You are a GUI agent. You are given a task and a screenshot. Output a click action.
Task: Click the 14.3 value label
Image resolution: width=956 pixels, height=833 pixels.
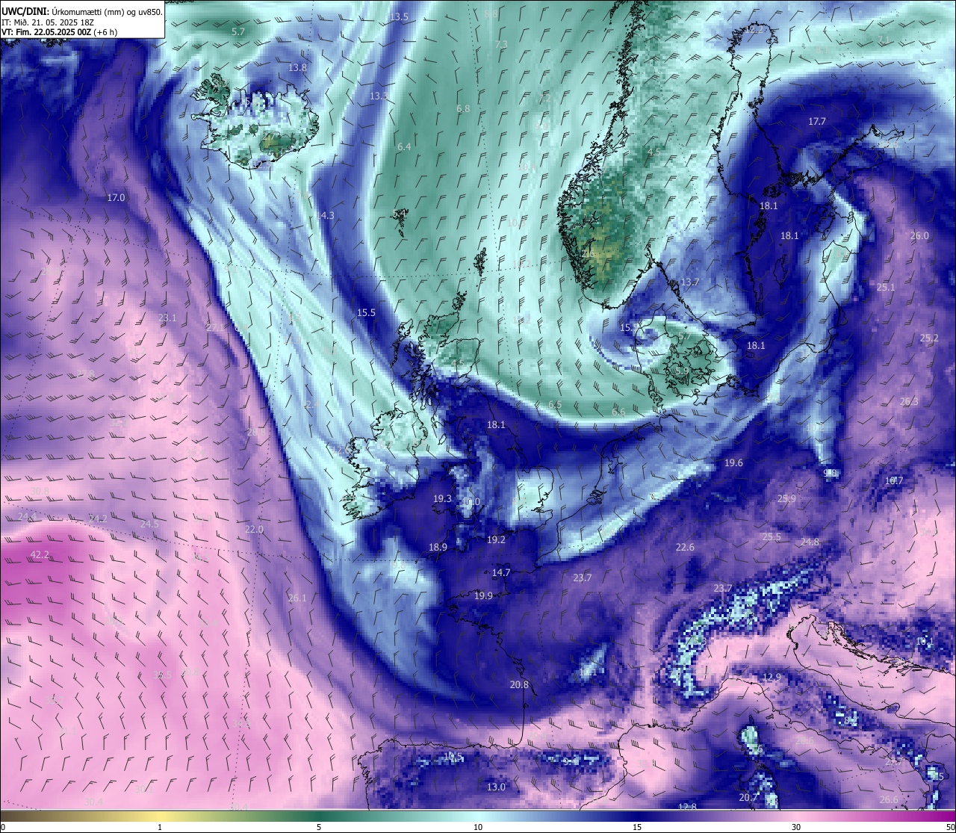click(x=325, y=215)
